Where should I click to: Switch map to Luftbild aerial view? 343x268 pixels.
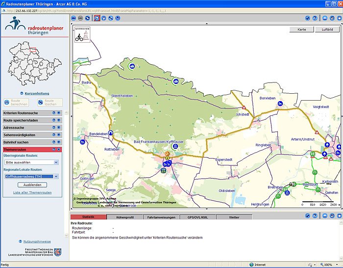[x=327, y=30]
